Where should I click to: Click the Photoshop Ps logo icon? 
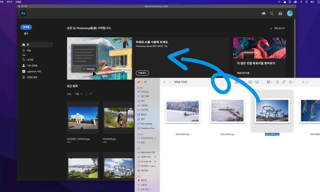pos(23,13)
